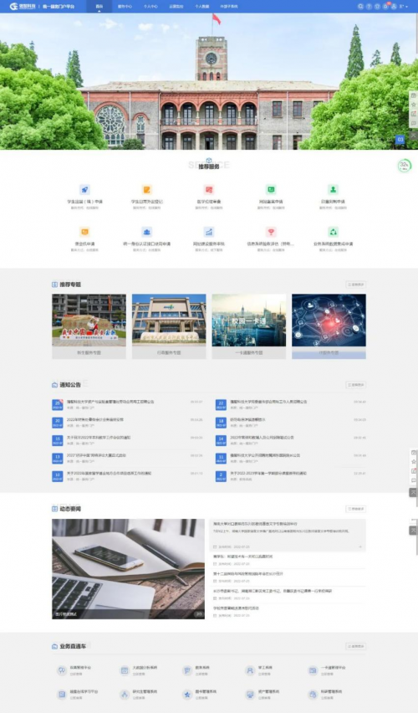Viewport: 418px width, 713px height.
Task: Click the 查看更多 button beside 动态要闻
Action: (x=356, y=509)
